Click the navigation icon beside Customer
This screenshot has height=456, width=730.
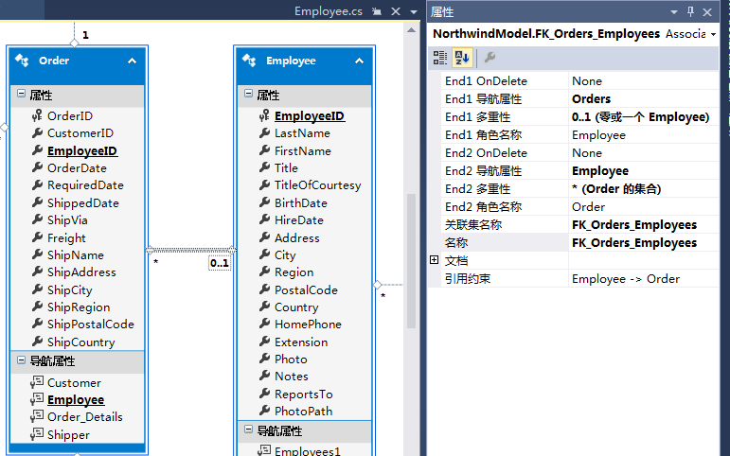coord(37,382)
